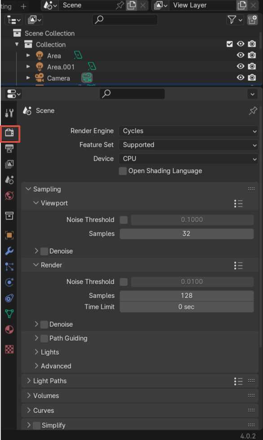Screen dimensions: 263x440
Task: Open the View Layer properties tab
Action: 9,164
